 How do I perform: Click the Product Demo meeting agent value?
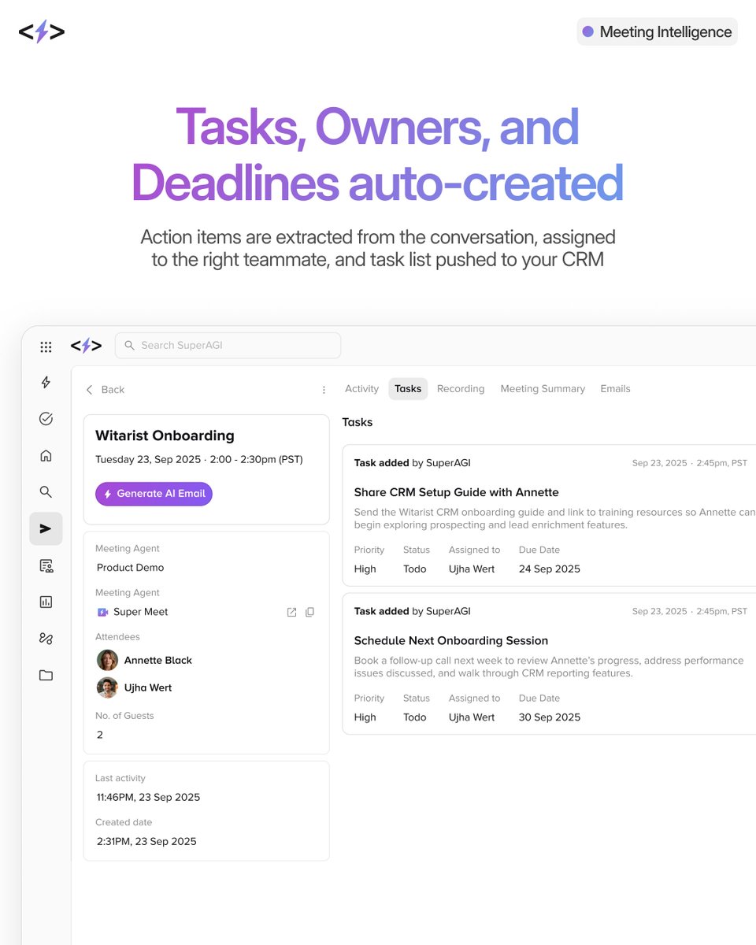click(x=130, y=568)
